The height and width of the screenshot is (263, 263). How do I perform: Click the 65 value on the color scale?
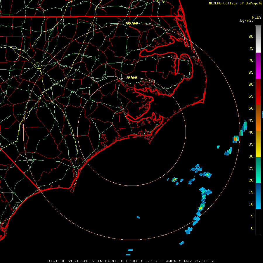point(251,72)
